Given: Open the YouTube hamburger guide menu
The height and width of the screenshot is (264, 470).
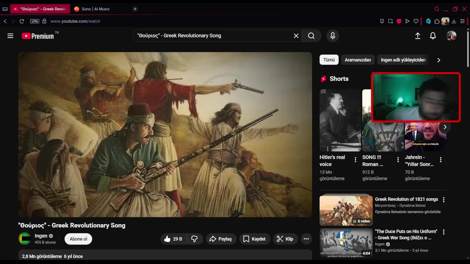Looking at the screenshot, I should (10, 36).
